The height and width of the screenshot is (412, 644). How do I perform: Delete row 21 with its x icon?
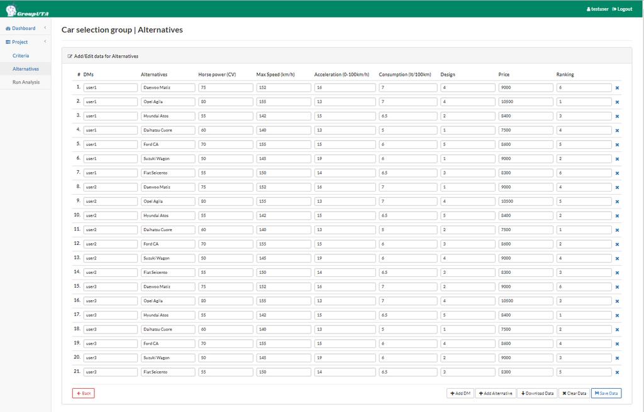coord(617,372)
